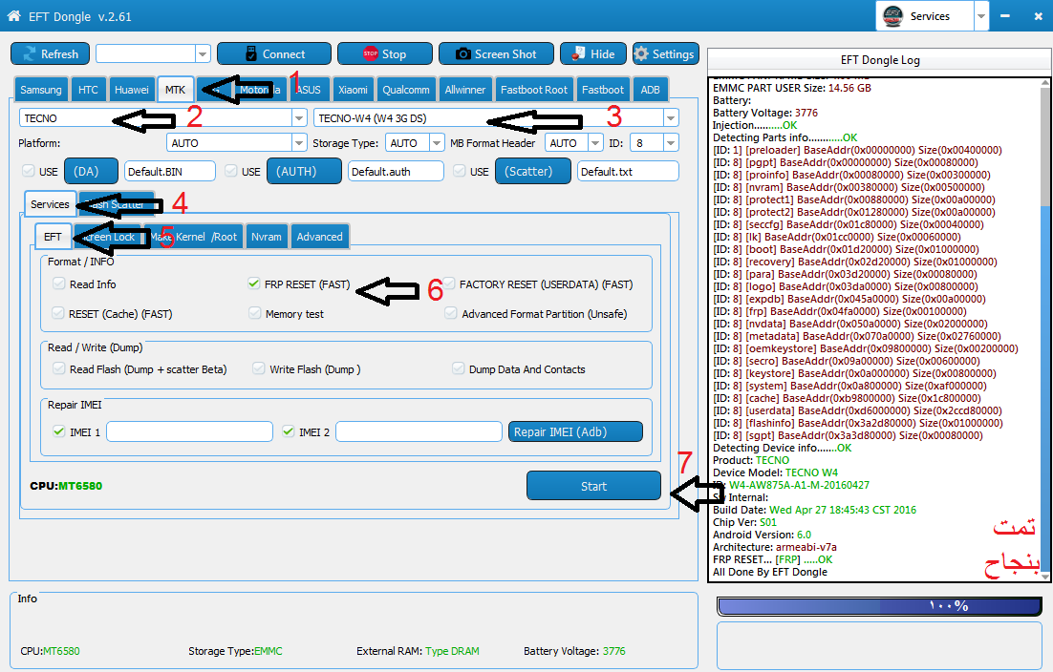Open the Advanced sub-tab
The image size is (1053, 672).
(320, 236)
